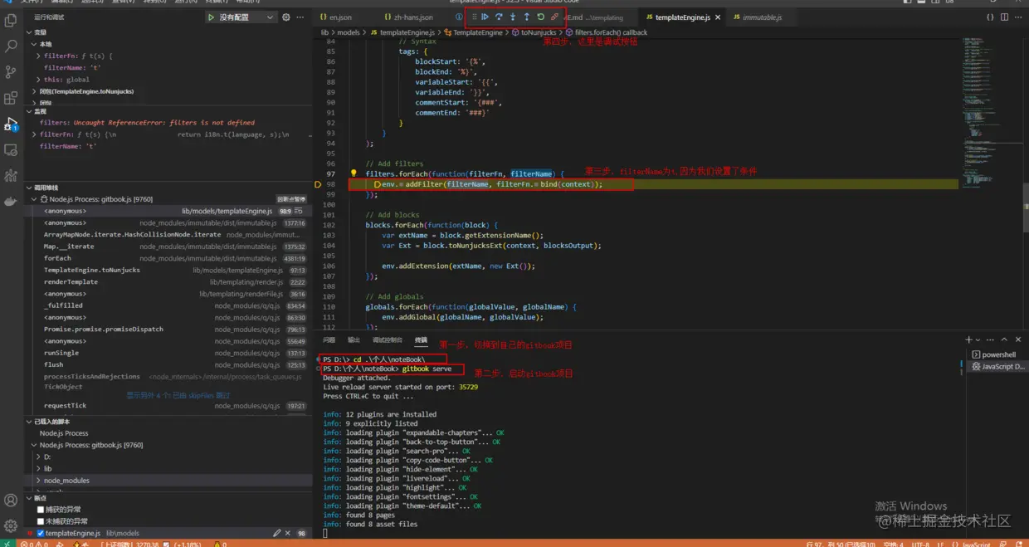Click the Step Out debug icon
This screenshot has width=1029, height=547.
526,17
